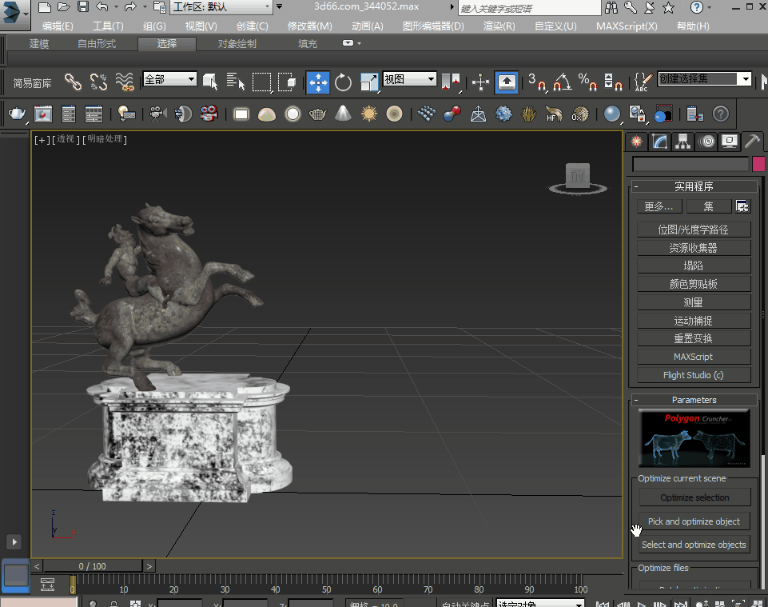Switch to the 对象绘制 ribbon tab
Image resolution: width=768 pixels, height=607 pixels.
coord(237,44)
